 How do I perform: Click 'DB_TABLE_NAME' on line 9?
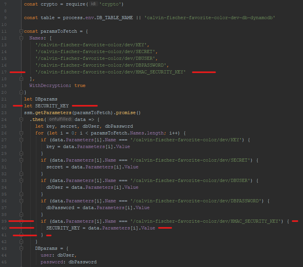coord(115,18)
